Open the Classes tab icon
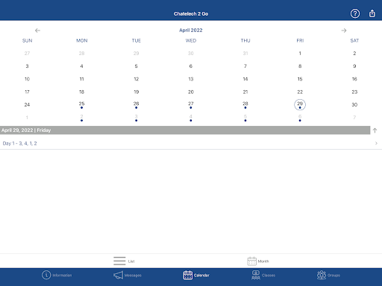The image size is (382, 286). click(x=256, y=275)
